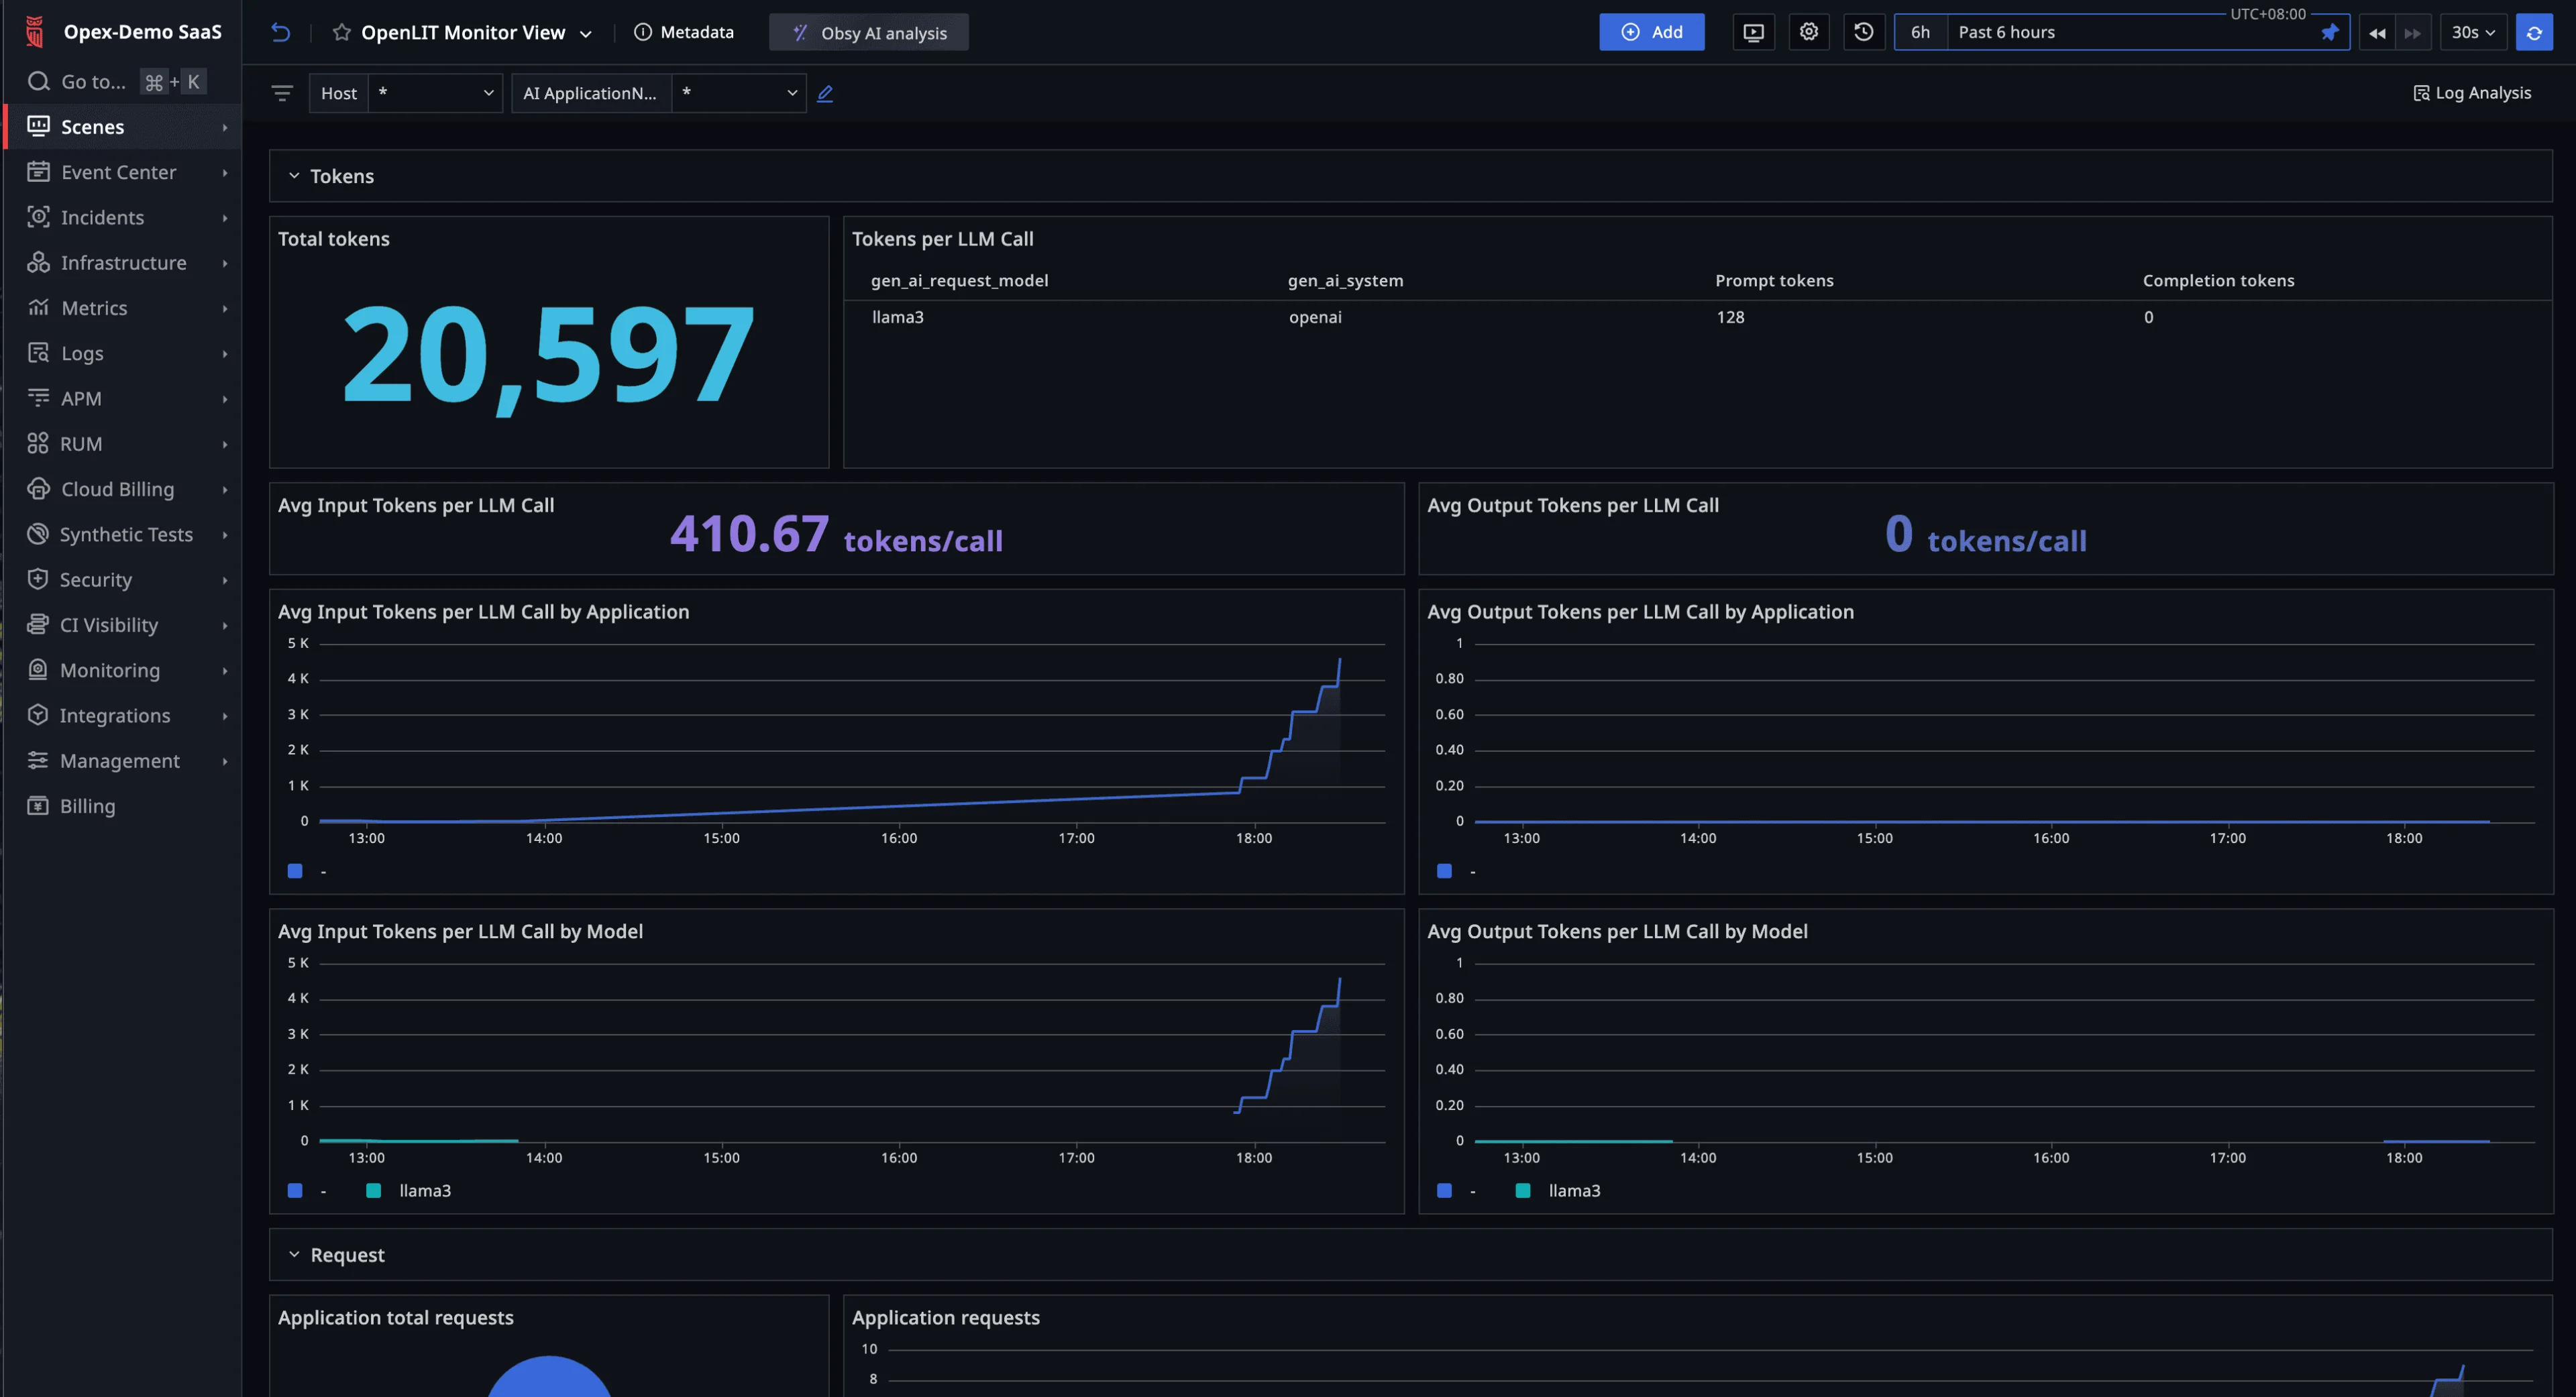2576x1397 pixels.
Task: Click the RUM sidebar icon
Action: (x=38, y=443)
